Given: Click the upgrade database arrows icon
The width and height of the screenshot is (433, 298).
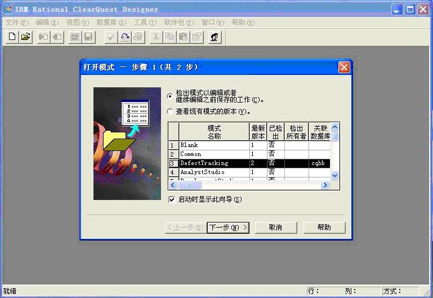Looking at the screenshot, I should pos(124,37).
